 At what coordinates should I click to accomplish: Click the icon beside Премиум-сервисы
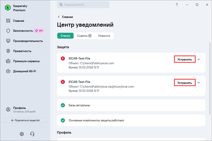[8, 61]
